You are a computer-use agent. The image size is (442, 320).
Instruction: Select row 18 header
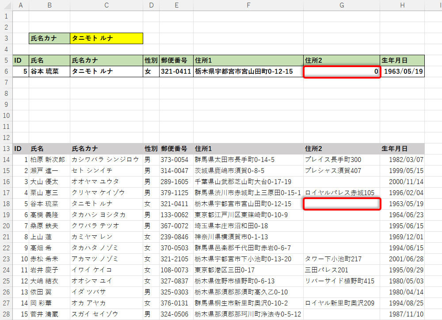point(6,204)
